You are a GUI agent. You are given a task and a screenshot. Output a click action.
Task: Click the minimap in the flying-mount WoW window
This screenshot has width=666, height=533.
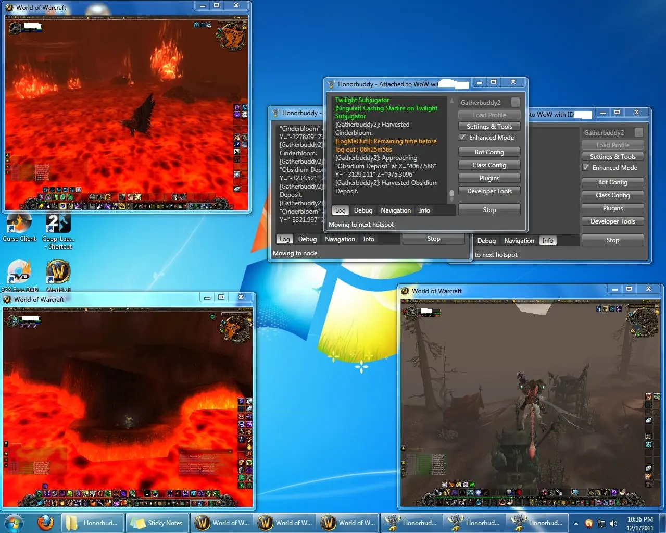[x=644, y=321]
